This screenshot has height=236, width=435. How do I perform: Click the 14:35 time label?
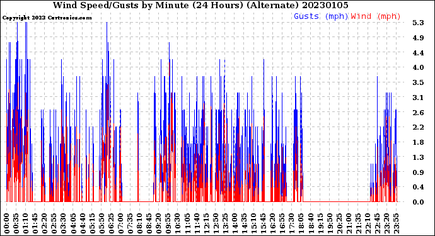[x=244, y=223]
